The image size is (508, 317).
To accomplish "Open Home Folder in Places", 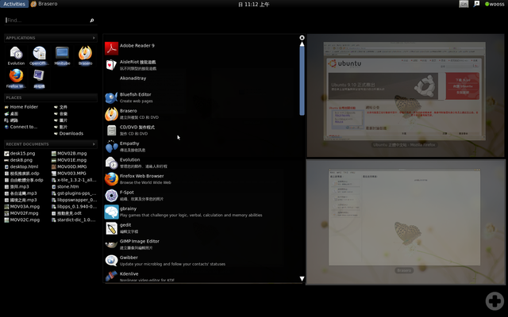I will click(x=21, y=107).
